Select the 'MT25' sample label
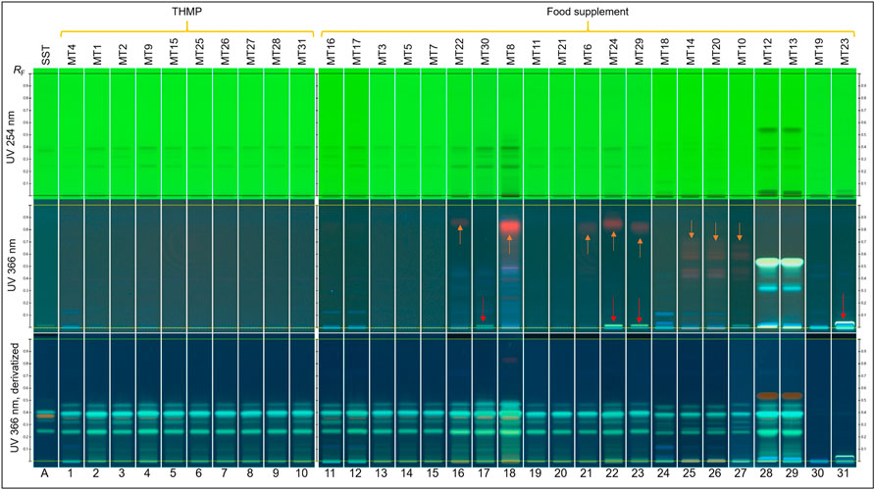This screenshot has width=875, height=490. point(200,52)
